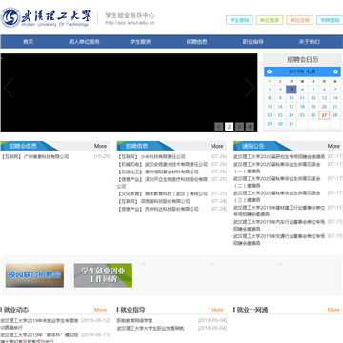The height and width of the screenshot is (343, 343).
Task: Open the 首页 home menu
Action: coord(29,42)
